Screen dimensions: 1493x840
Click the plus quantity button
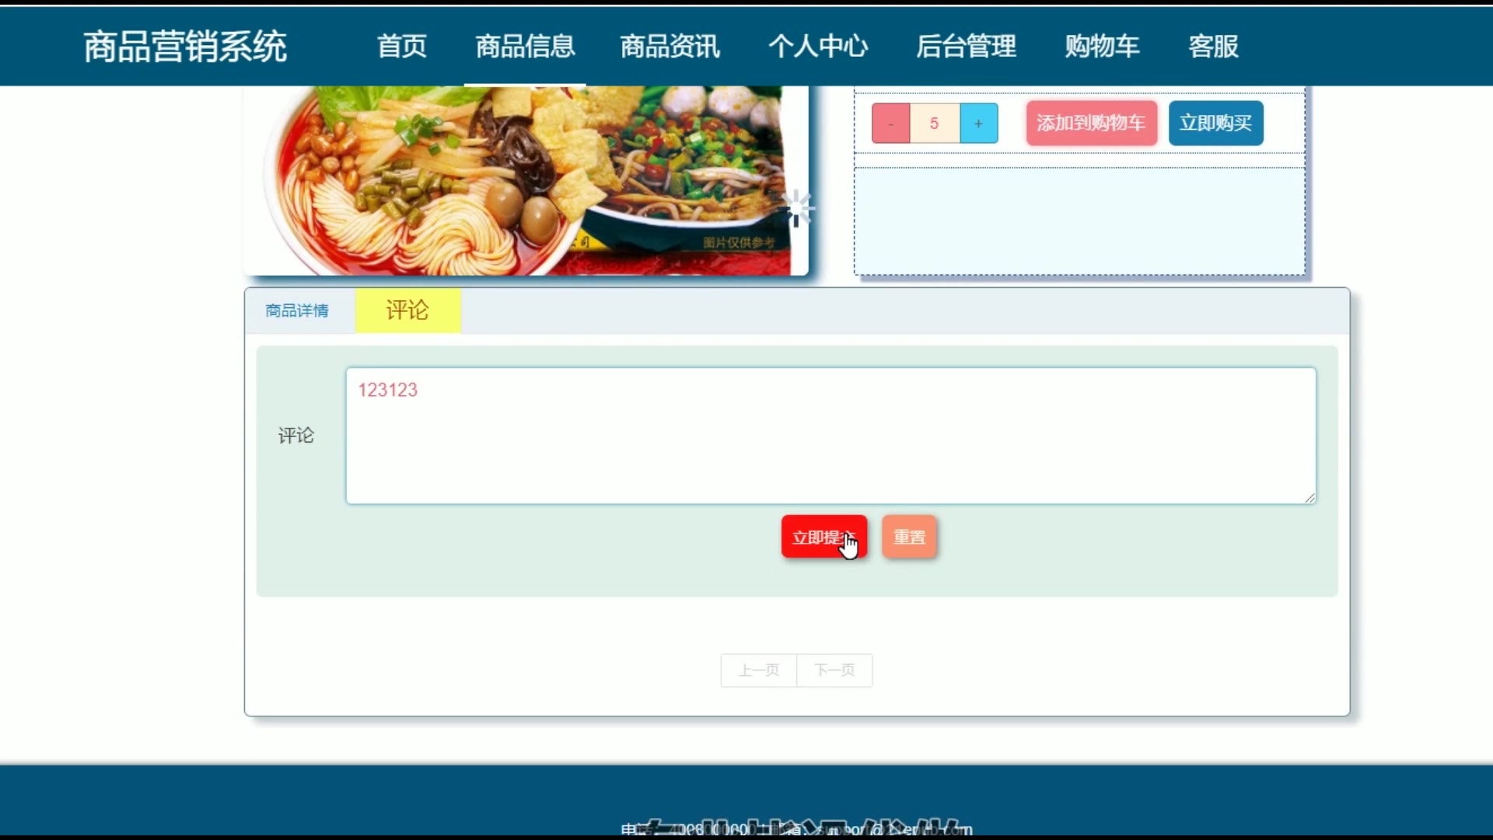[x=978, y=124]
